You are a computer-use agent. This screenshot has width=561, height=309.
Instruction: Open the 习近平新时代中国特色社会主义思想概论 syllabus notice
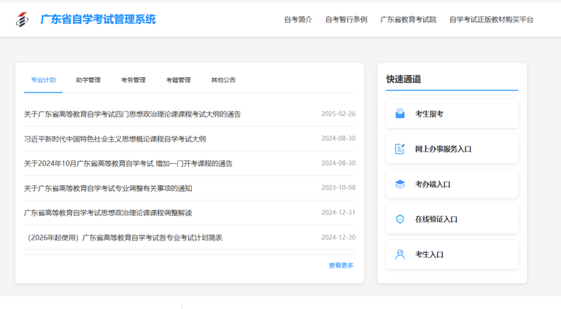pyautogui.click(x=115, y=138)
